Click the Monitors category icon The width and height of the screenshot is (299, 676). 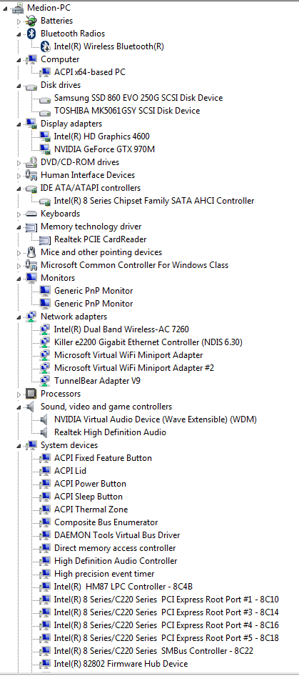tap(31, 278)
